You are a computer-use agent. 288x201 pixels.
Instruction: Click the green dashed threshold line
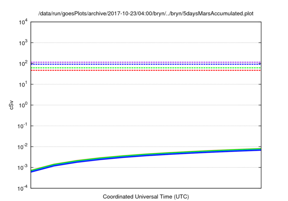pyautogui.click(x=146, y=68)
